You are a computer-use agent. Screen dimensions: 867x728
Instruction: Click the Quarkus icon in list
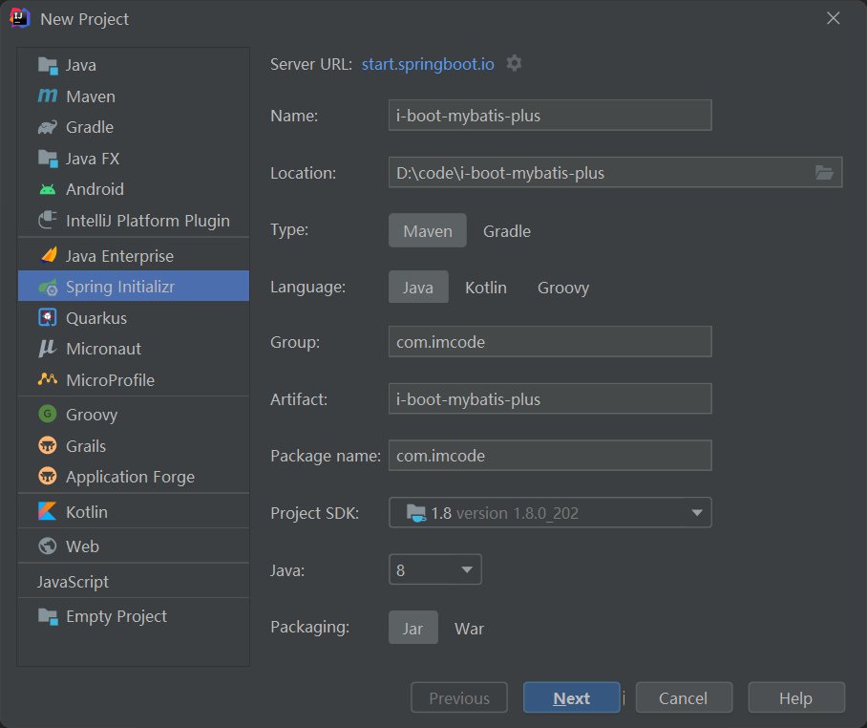tap(47, 318)
